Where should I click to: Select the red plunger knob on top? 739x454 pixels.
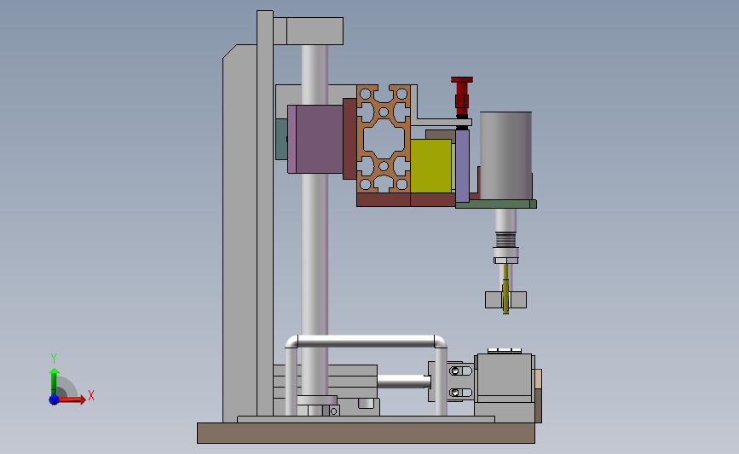click(462, 95)
